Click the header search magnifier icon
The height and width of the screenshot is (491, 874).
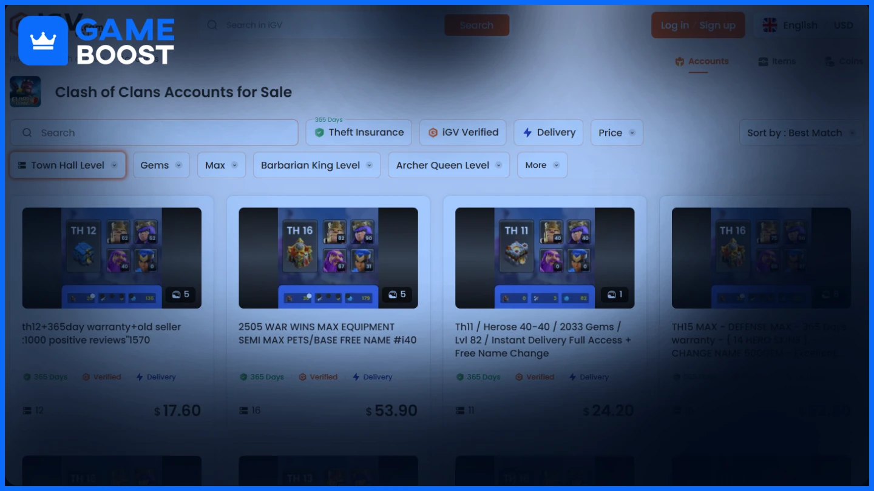click(x=212, y=25)
